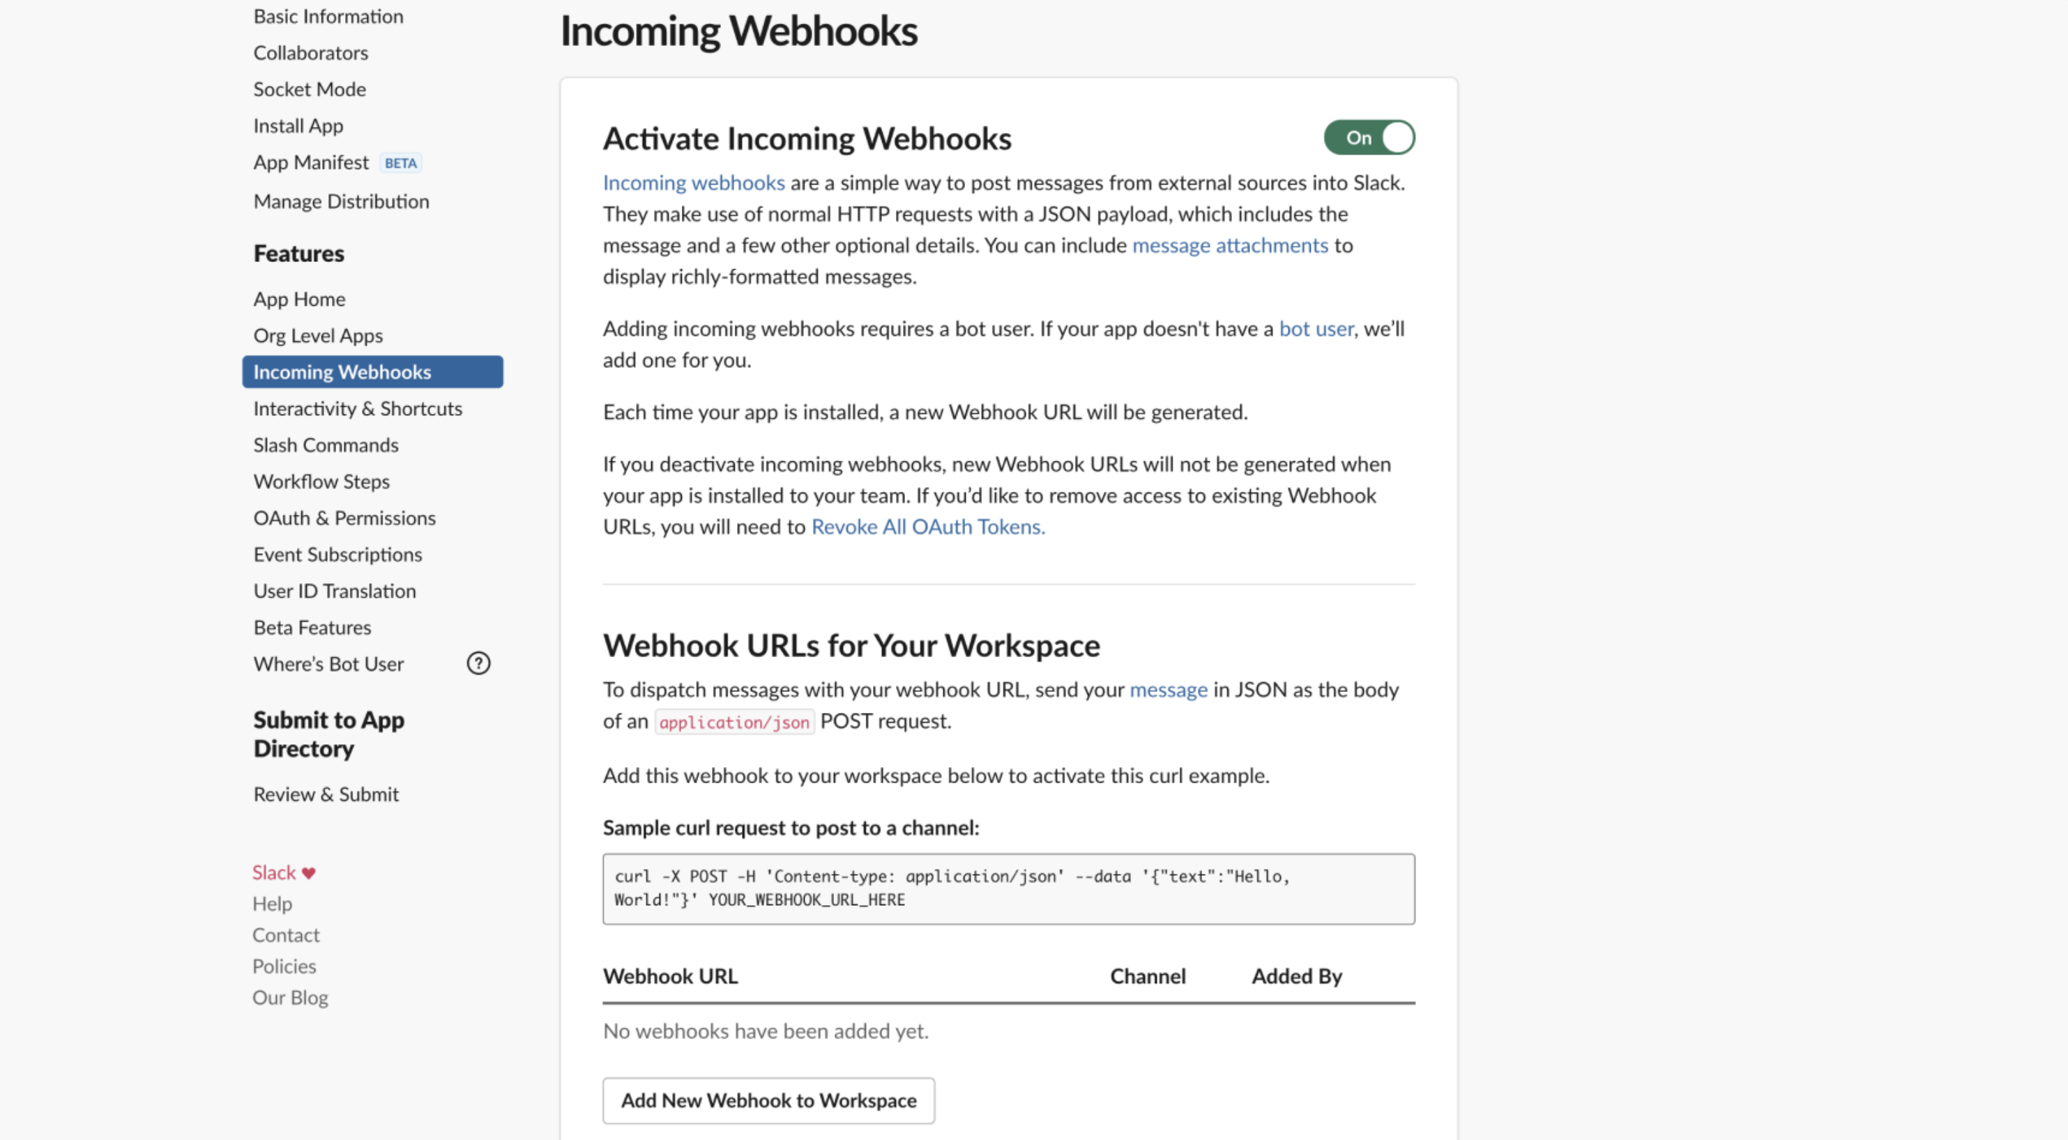This screenshot has height=1140, width=2068.
Task: Open the message attachments link
Action: (1230, 245)
